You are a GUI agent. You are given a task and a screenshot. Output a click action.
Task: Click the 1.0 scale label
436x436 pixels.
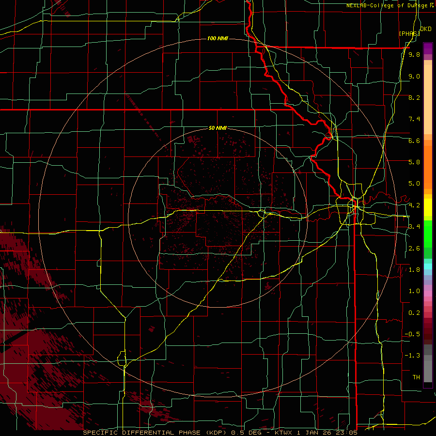coord(414,291)
